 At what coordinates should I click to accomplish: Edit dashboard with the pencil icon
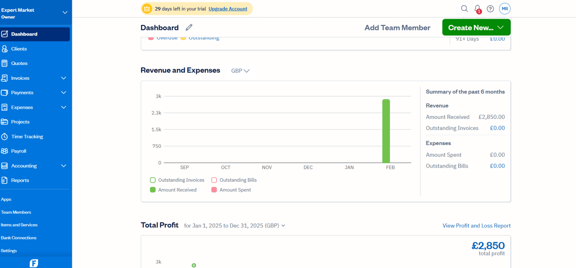[189, 27]
